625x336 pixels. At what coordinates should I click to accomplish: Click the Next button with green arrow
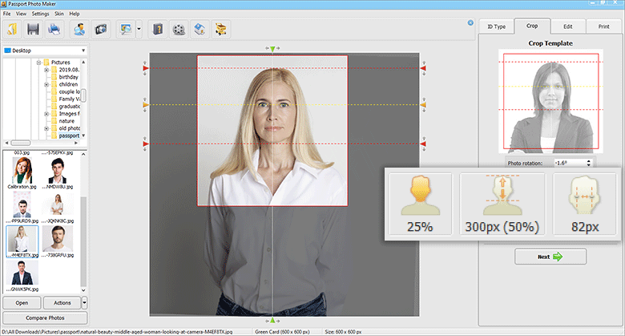click(550, 257)
